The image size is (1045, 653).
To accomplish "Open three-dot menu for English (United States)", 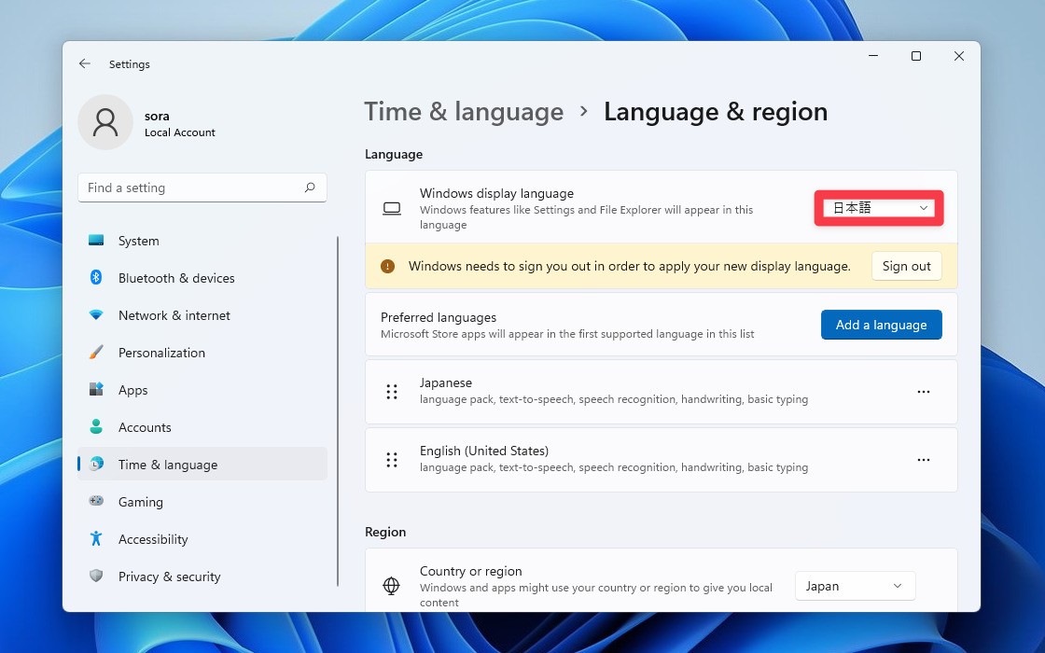I will point(924,460).
